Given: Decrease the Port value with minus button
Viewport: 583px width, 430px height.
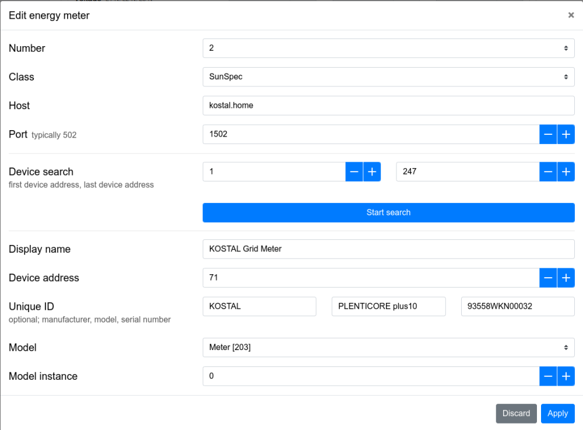Looking at the screenshot, I should pos(548,134).
